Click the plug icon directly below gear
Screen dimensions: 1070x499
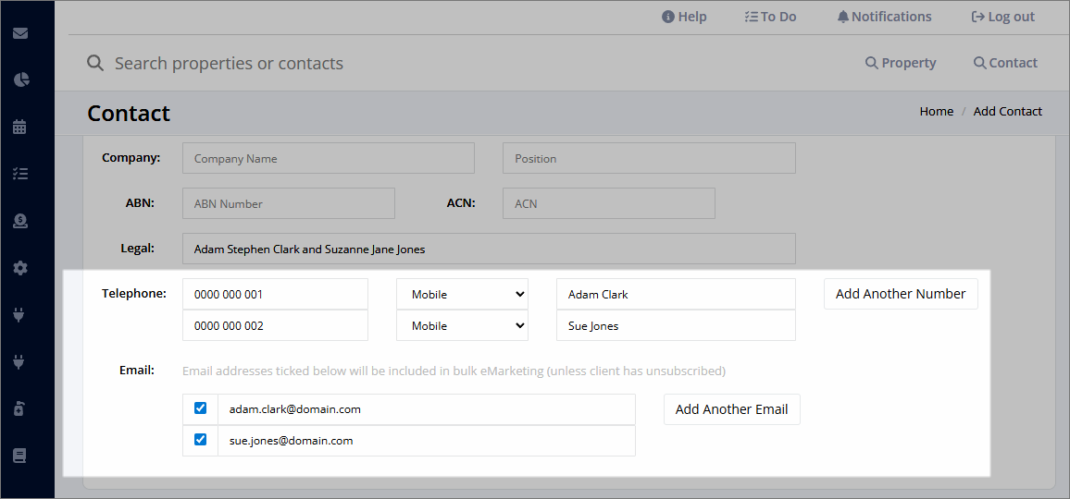pos(20,315)
